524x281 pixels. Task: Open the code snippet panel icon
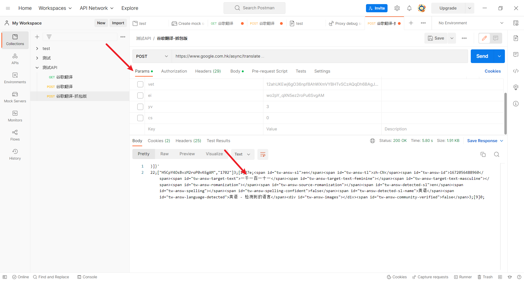click(516, 71)
